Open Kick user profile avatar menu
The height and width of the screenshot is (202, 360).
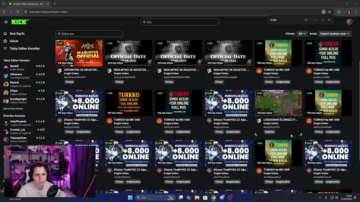(x=349, y=22)
